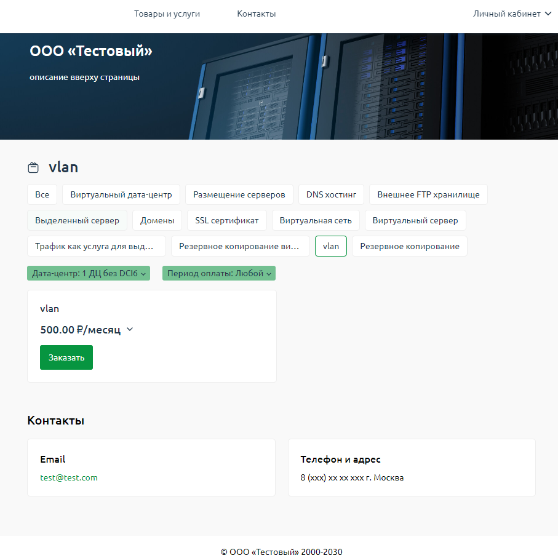Choose the Размещение серверов category
Screen dimensions: 558x558
239,194
